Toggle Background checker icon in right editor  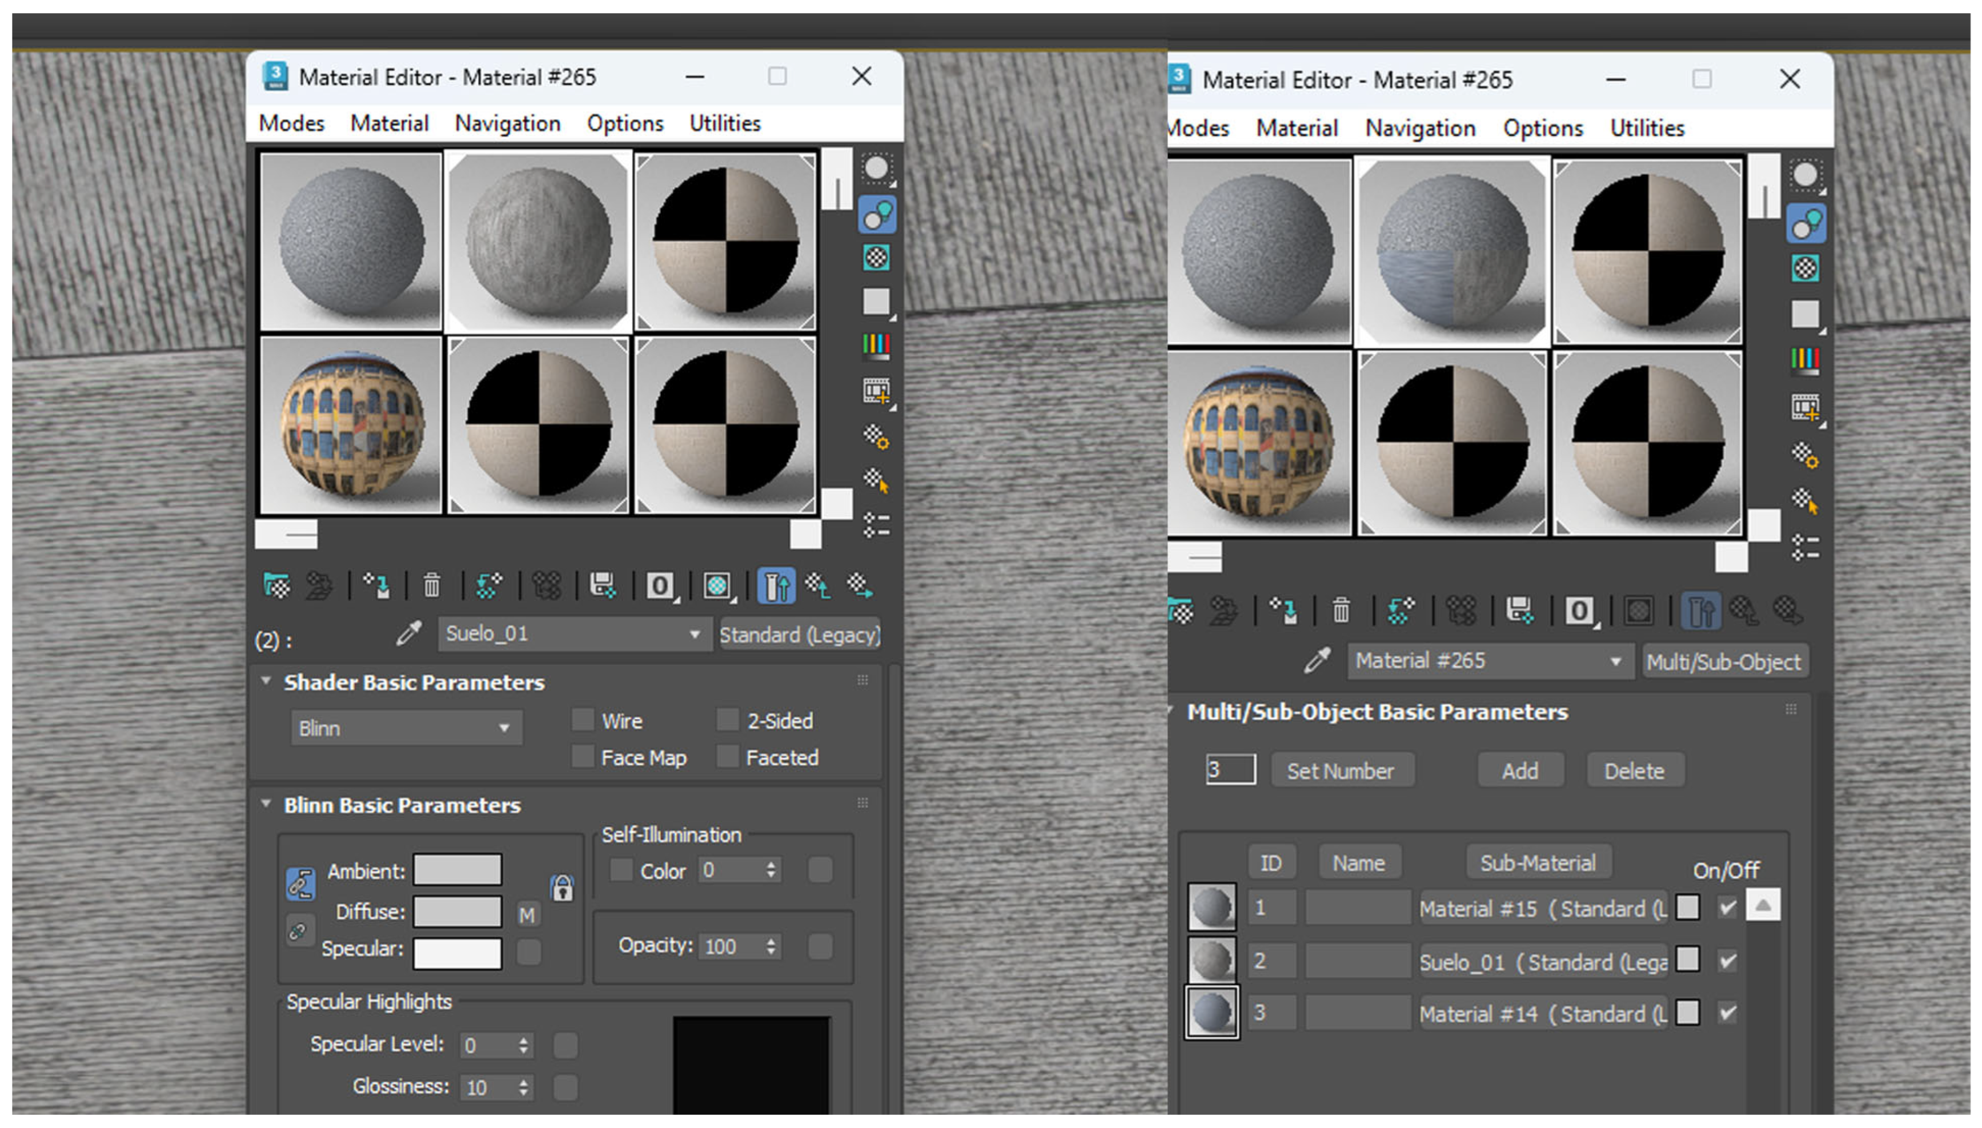(x=1804, y=269)
